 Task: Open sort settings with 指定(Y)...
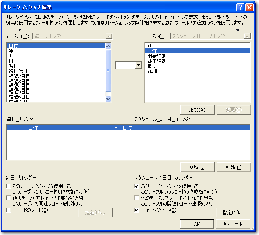pyautogui.click(x=233, y=212)
